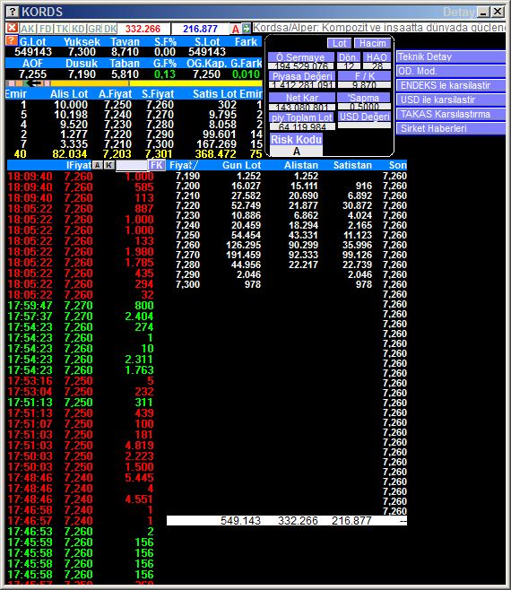Select the KD tab

[x=79, y=29]
